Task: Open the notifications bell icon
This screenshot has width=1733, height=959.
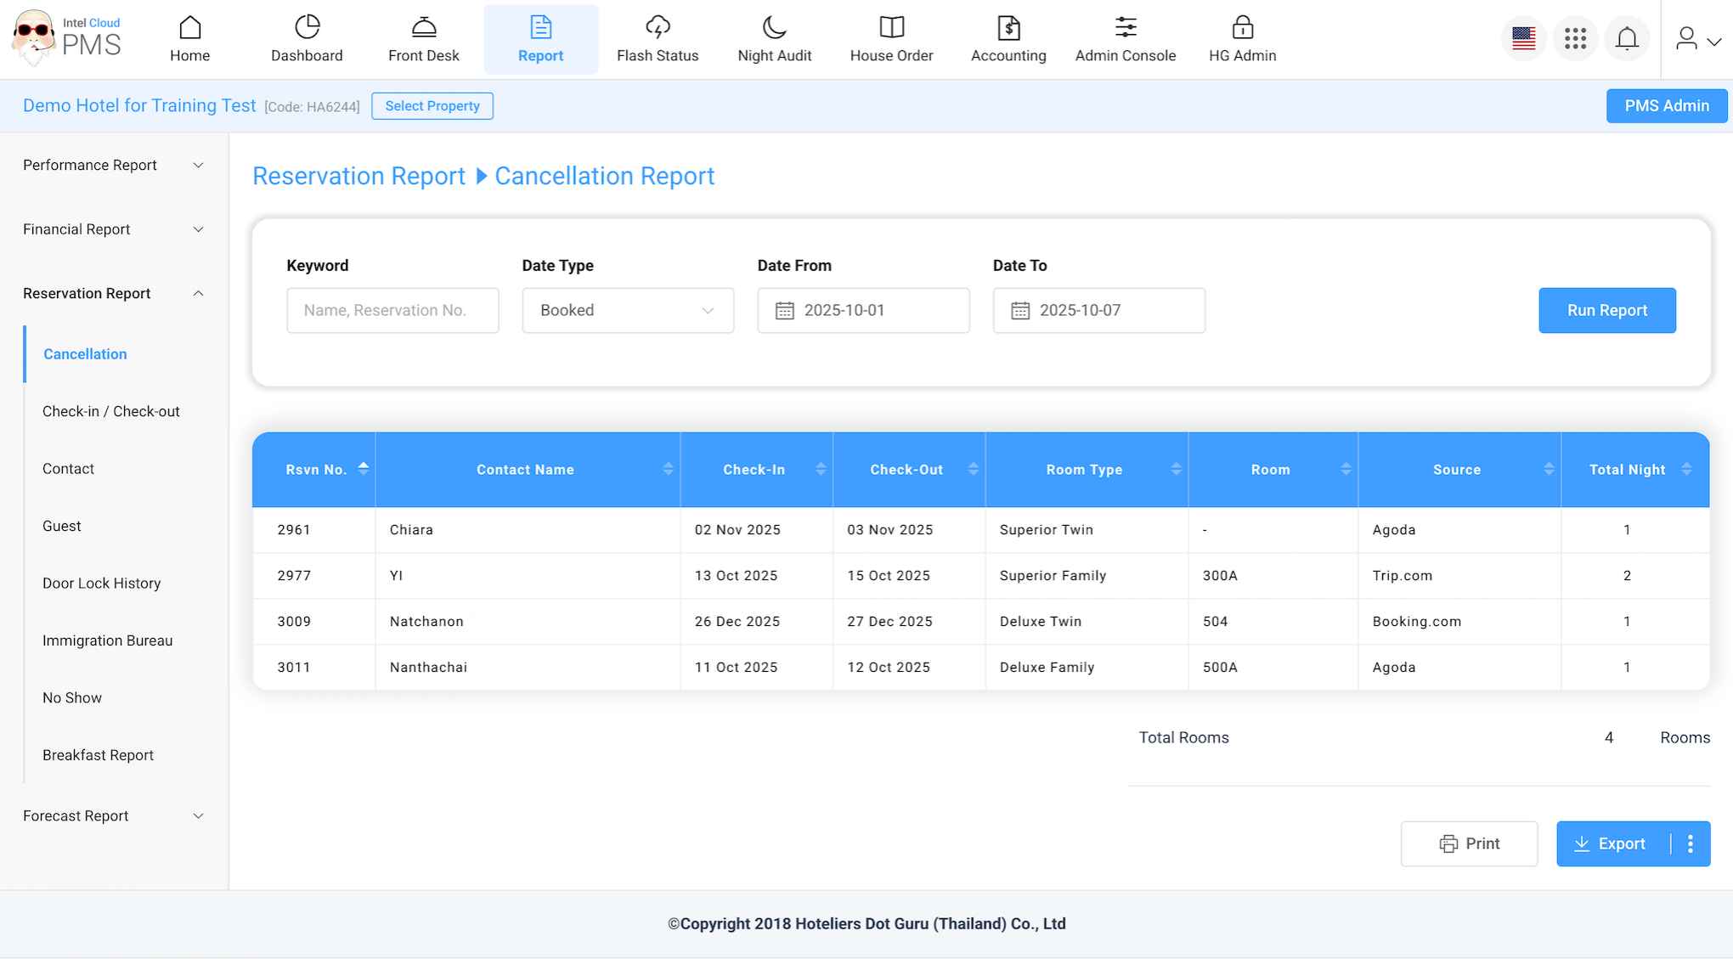Action: [1626, 38]
